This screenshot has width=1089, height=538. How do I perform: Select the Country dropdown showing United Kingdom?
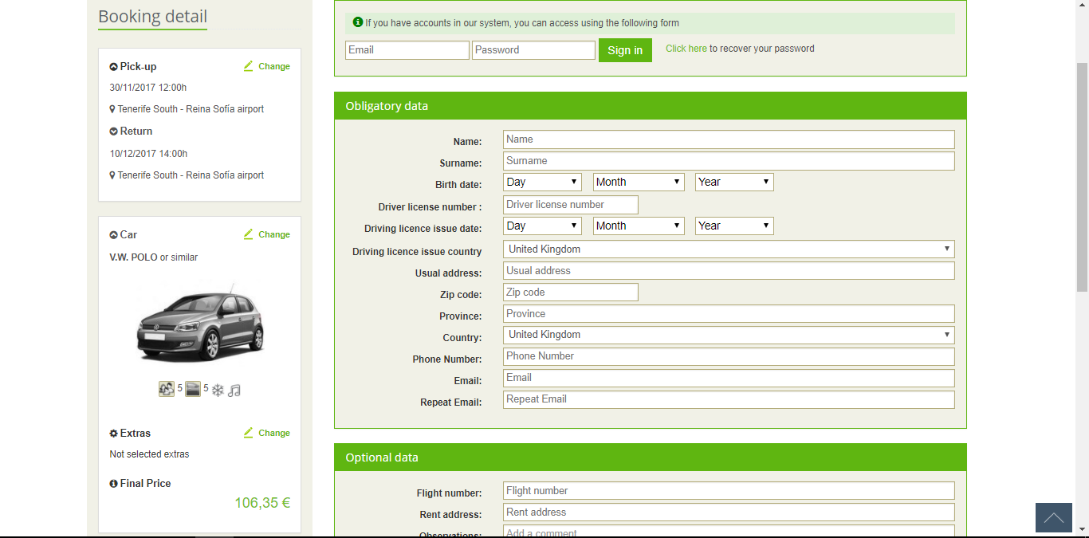(x=729, y=335)
